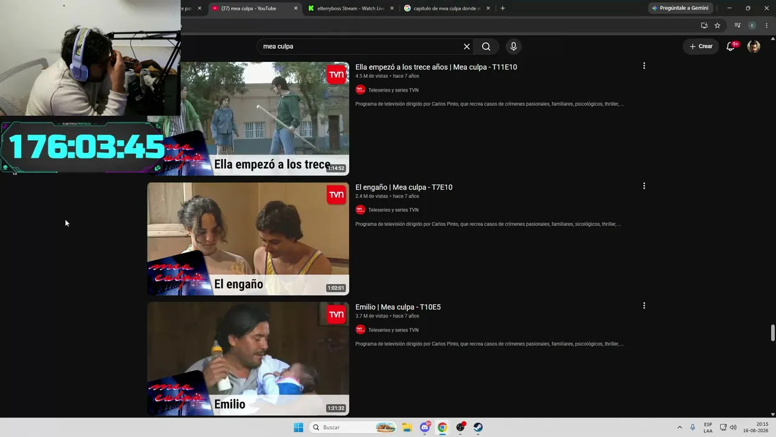Viewport: 776px width, 437px height.
Task: Open Discord from the taskbar
Action: pos(425,427)
